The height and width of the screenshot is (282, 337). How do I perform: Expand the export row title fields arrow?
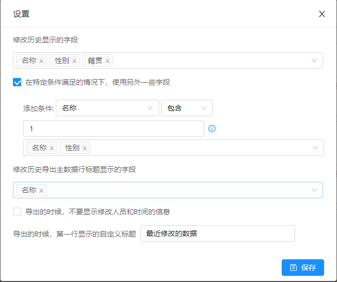point(314,190)
